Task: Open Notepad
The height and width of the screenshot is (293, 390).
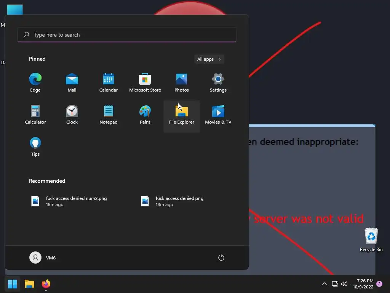Action: coord(109,115)
